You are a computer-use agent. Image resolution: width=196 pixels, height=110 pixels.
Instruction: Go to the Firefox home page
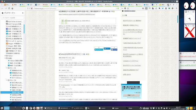12,8
